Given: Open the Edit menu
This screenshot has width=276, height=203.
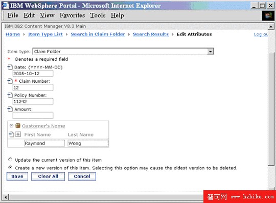Looking at the screenshot, I should 29,15.
